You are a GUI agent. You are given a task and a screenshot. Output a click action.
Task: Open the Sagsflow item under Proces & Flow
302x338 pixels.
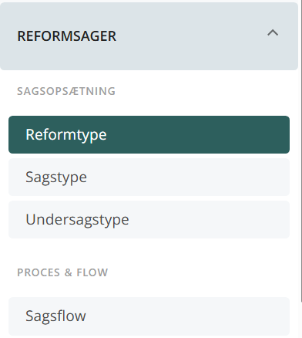pos(149,316)
